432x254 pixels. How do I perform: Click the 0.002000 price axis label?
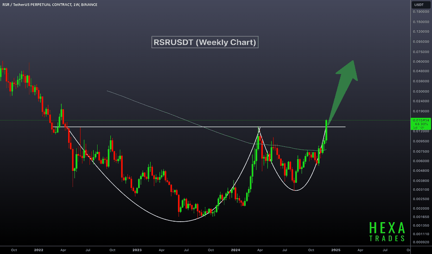pos(421,208)
